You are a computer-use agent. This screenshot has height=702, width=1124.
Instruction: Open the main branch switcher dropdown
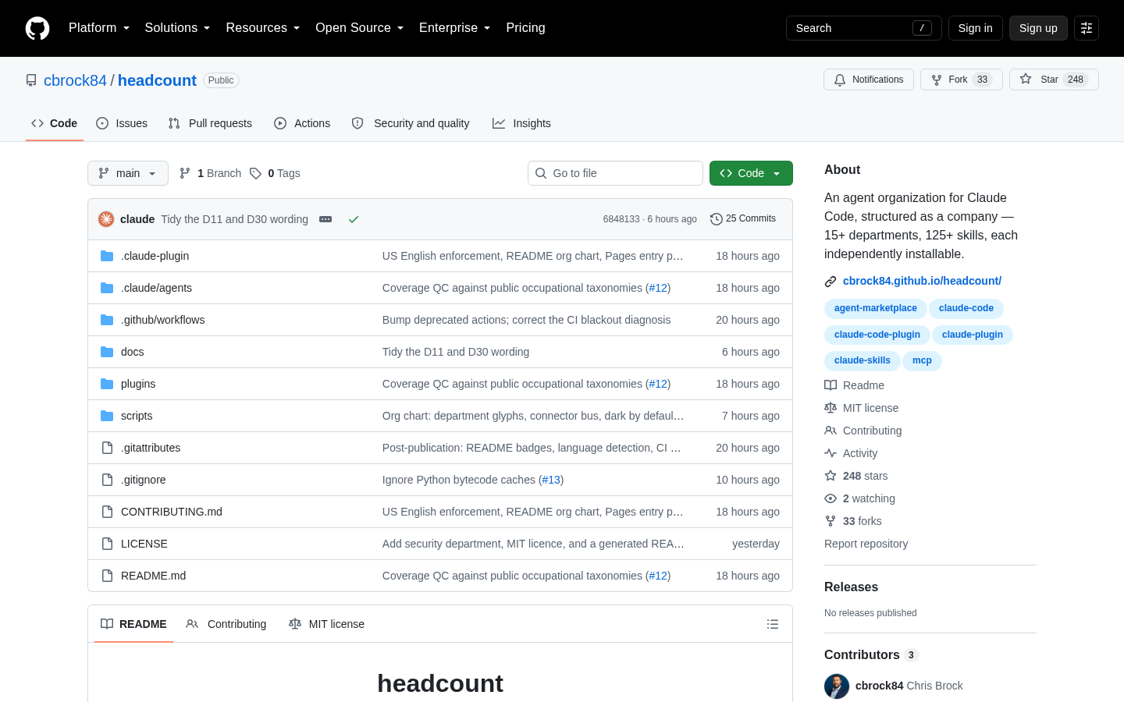click(x=128, y=173)
